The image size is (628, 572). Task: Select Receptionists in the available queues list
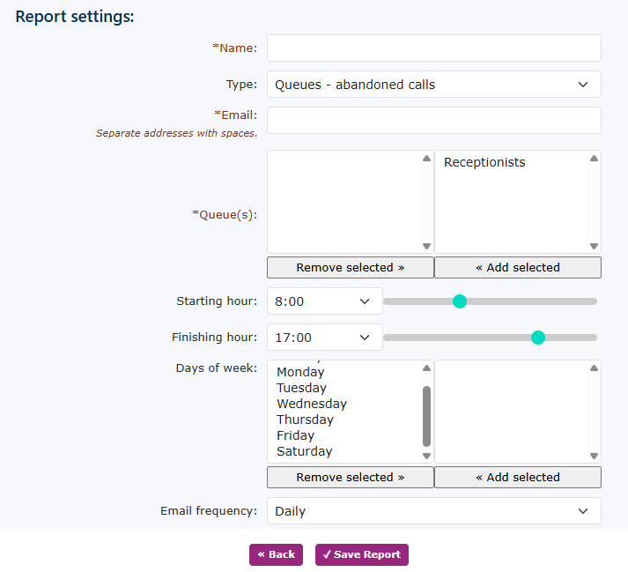(x=484, y=162)
